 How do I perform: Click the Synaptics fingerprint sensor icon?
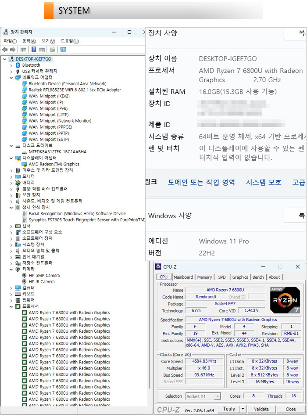tap(25, 220)
